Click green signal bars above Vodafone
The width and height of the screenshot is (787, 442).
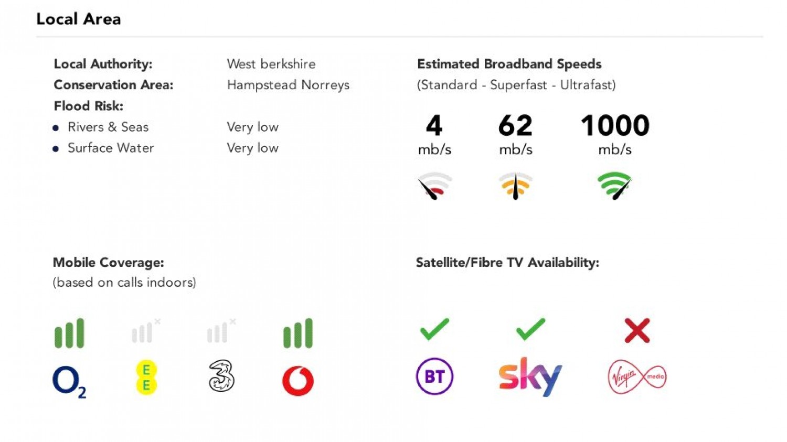(x=298, y=333)
